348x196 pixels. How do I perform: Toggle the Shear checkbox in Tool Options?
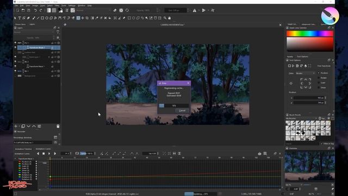[319, 88]
